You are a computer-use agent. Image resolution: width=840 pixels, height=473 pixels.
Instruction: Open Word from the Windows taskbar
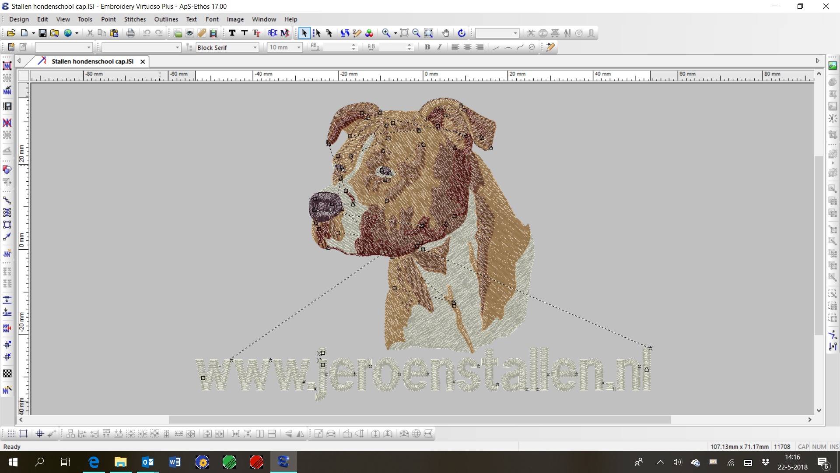pyautogui.click(x=175, y=462)
